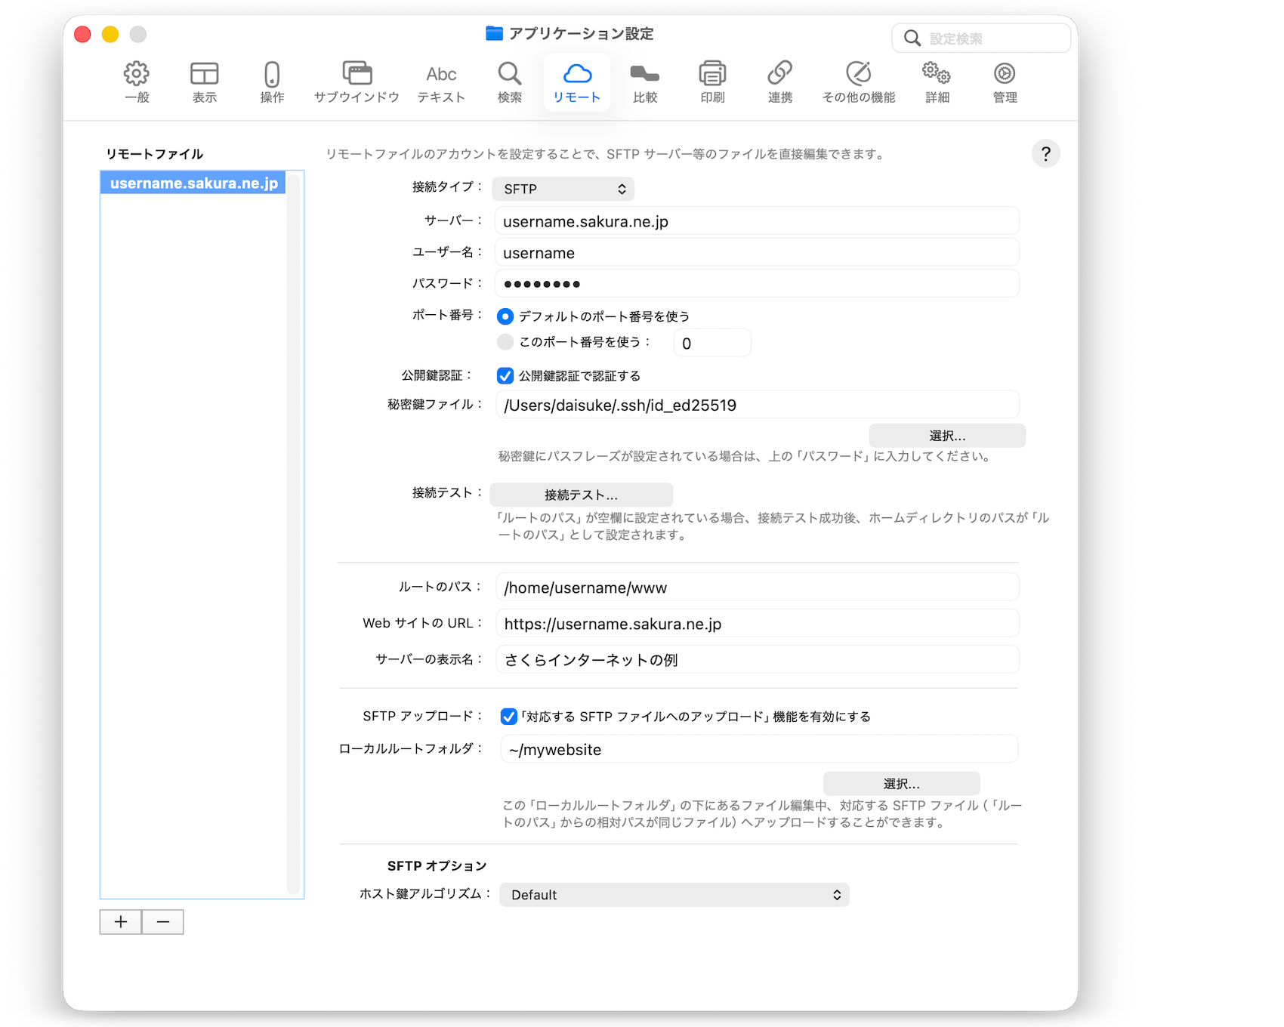Viewport: 1284px width, 1027px height.
Task: Click 選択... button for secret key file
Action: click(x=947, y=436)
